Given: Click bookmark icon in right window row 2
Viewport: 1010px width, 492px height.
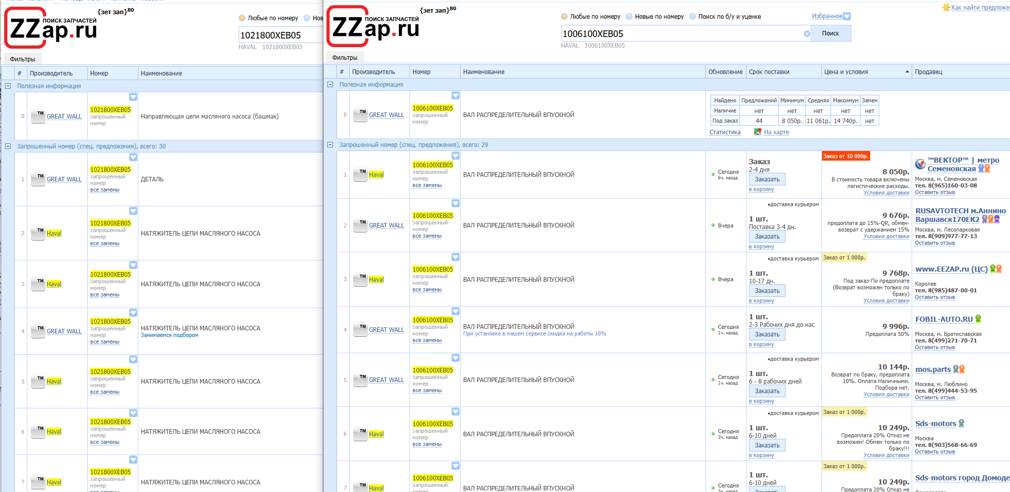Looking at the screenshot, I should coord(456,203).
